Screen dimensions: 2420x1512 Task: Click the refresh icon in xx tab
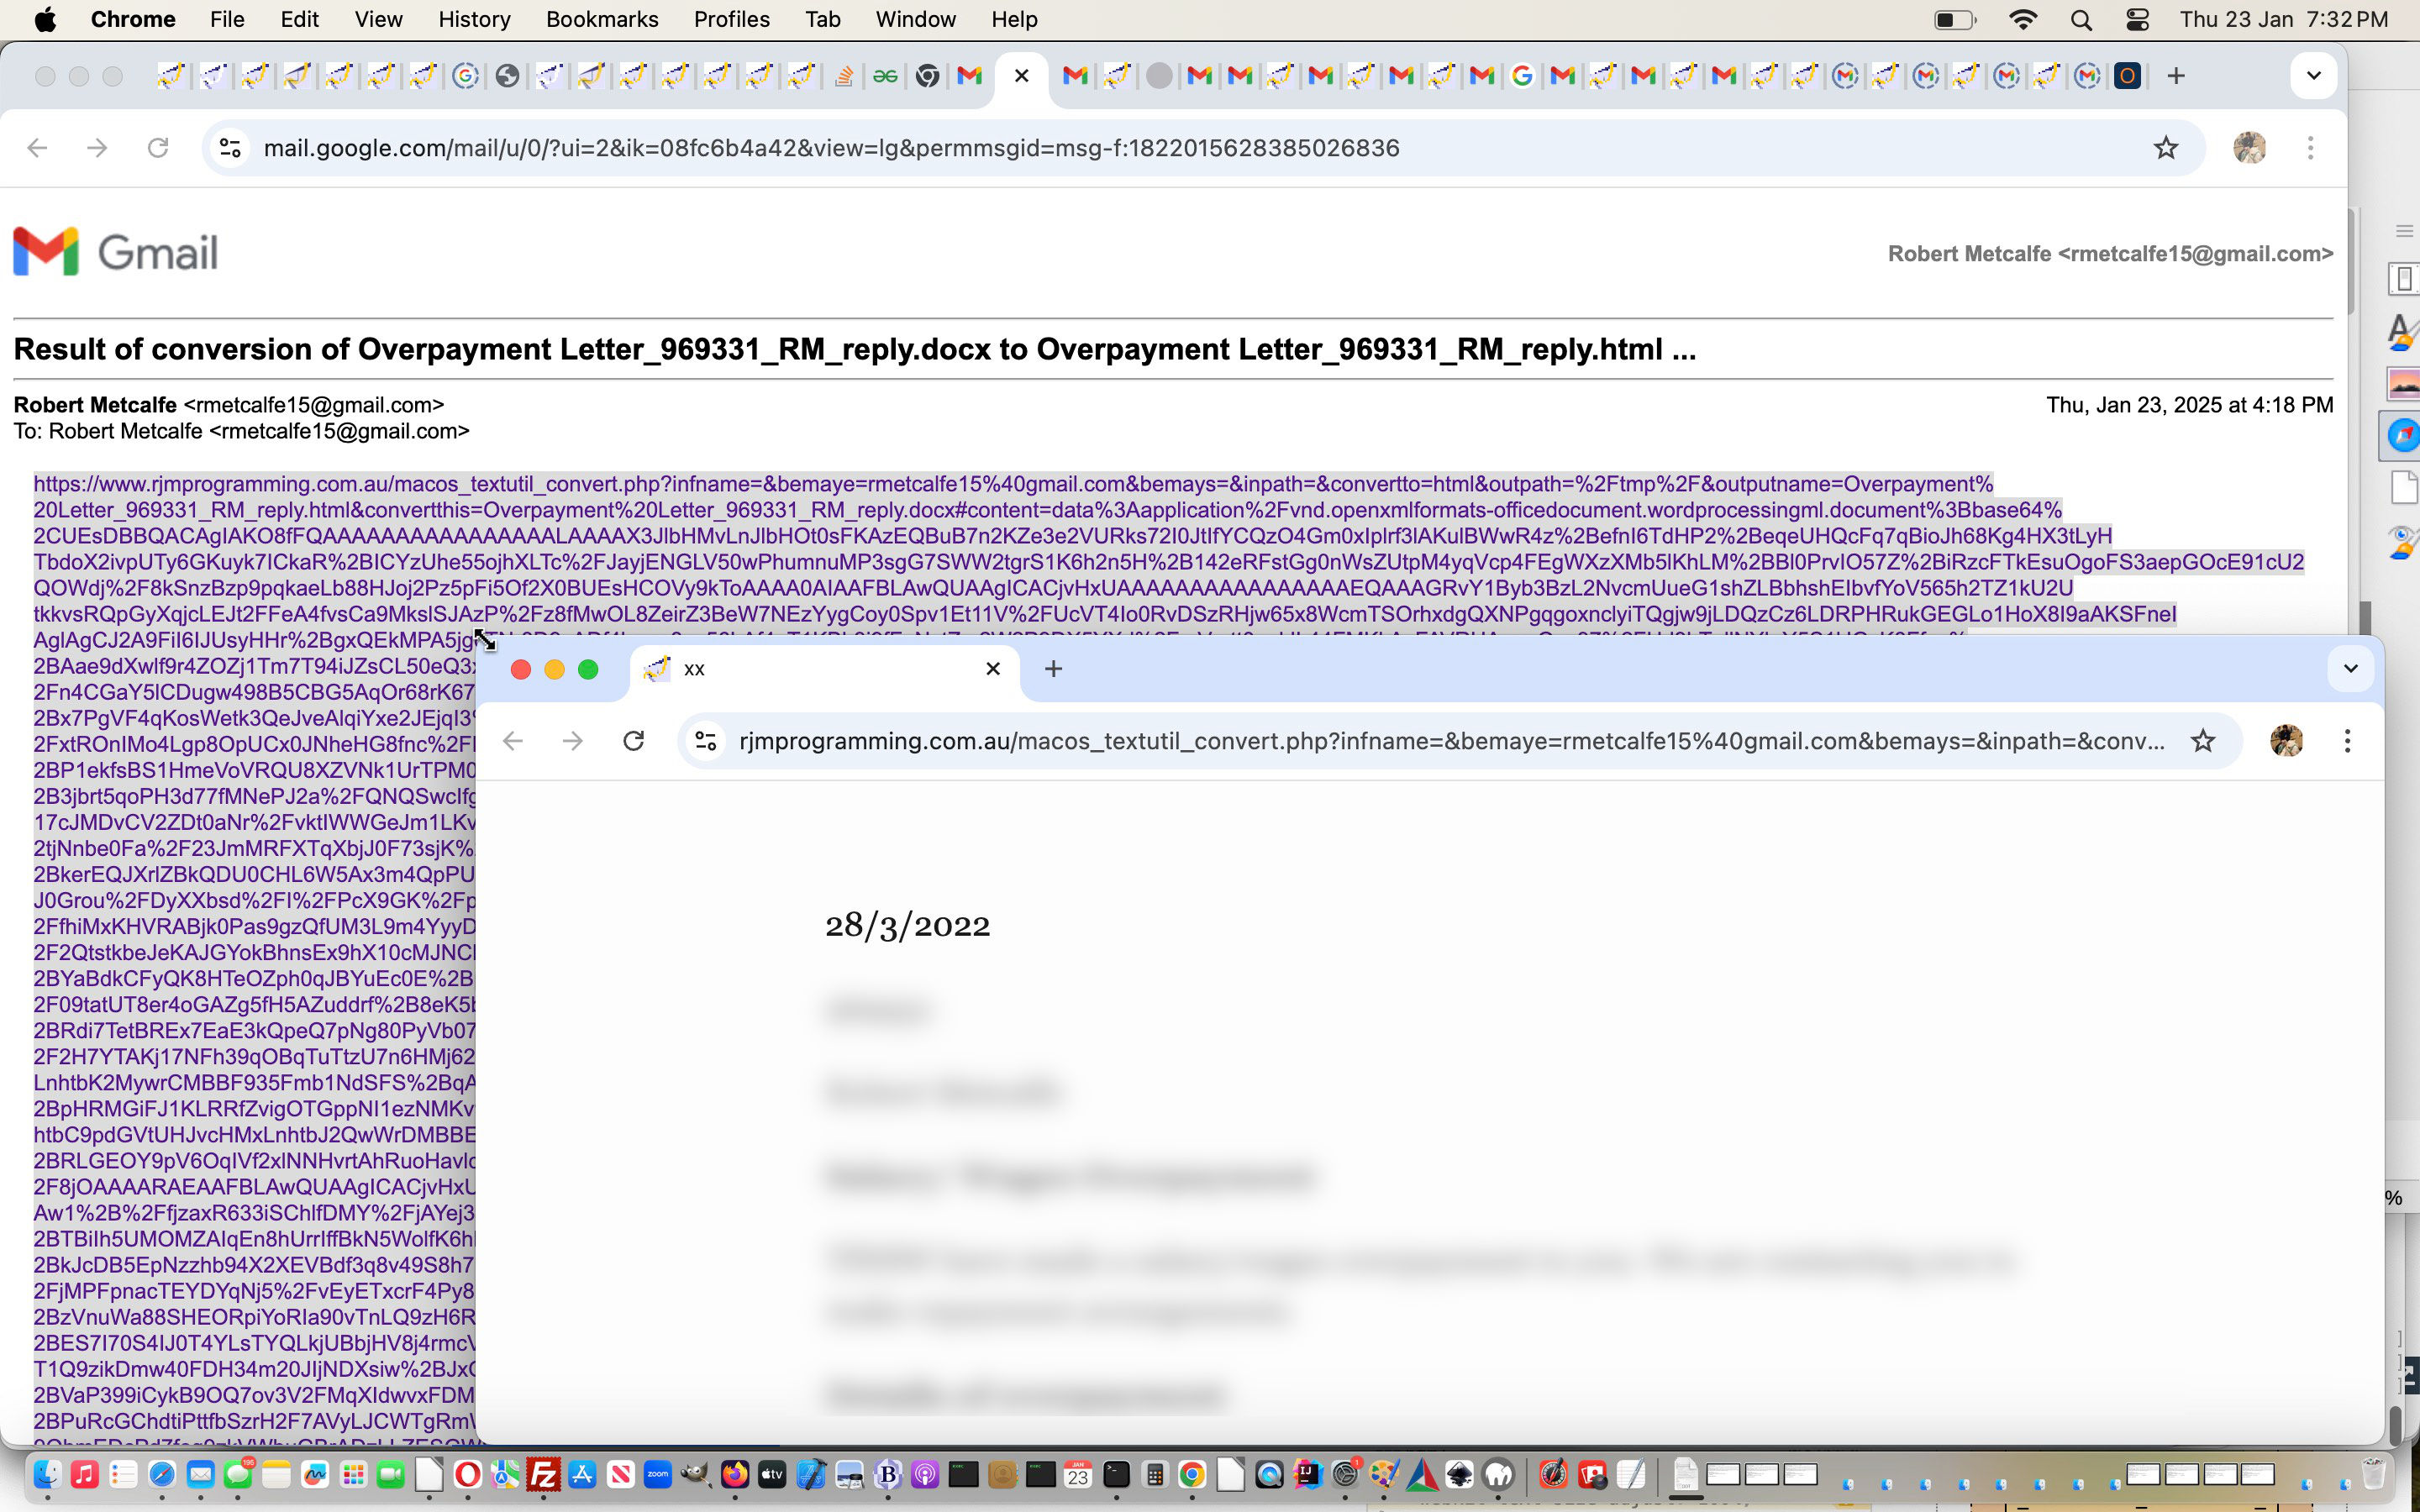tap(634, 740)
